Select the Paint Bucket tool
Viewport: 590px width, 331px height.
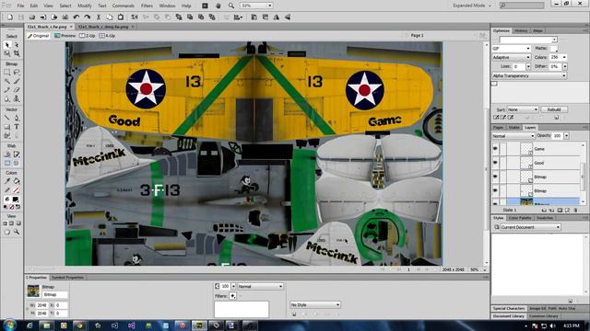click(17, 181)
